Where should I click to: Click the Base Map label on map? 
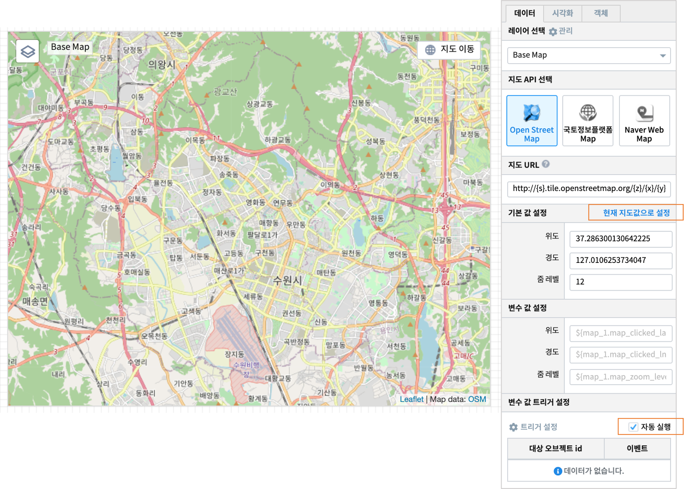(x=70, y=47)
